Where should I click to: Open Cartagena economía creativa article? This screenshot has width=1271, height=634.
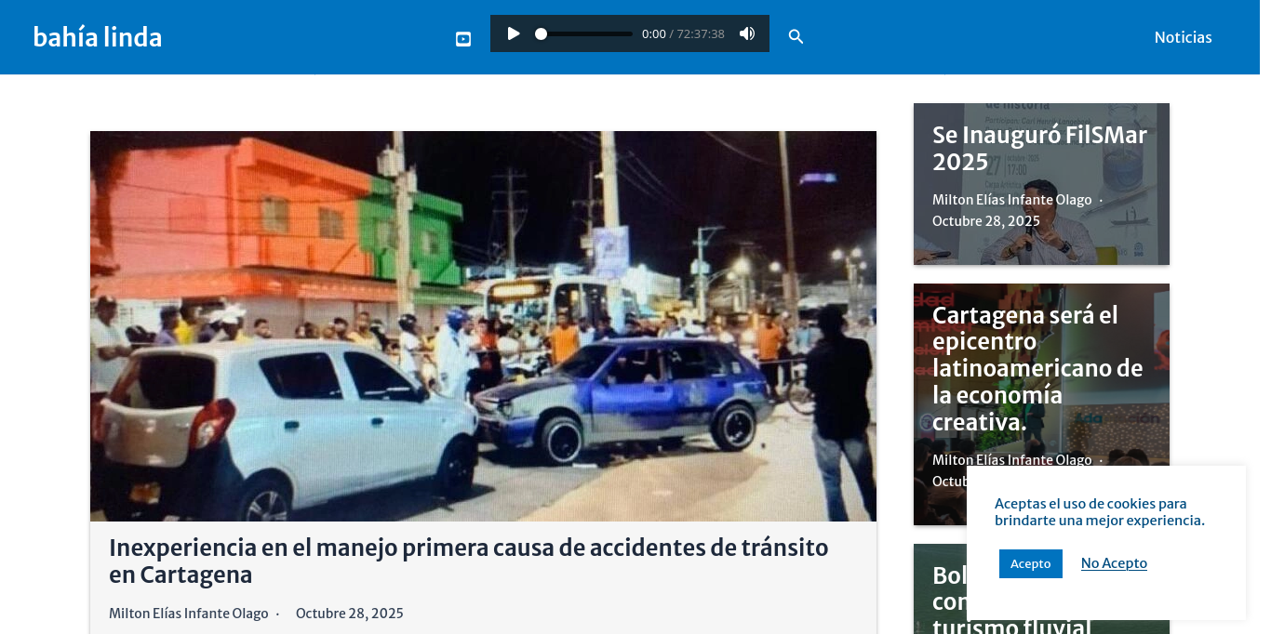(x=1037, y=369)
